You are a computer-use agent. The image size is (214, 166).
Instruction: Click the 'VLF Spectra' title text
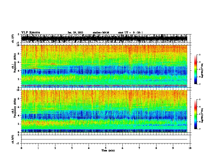point(31,32)
